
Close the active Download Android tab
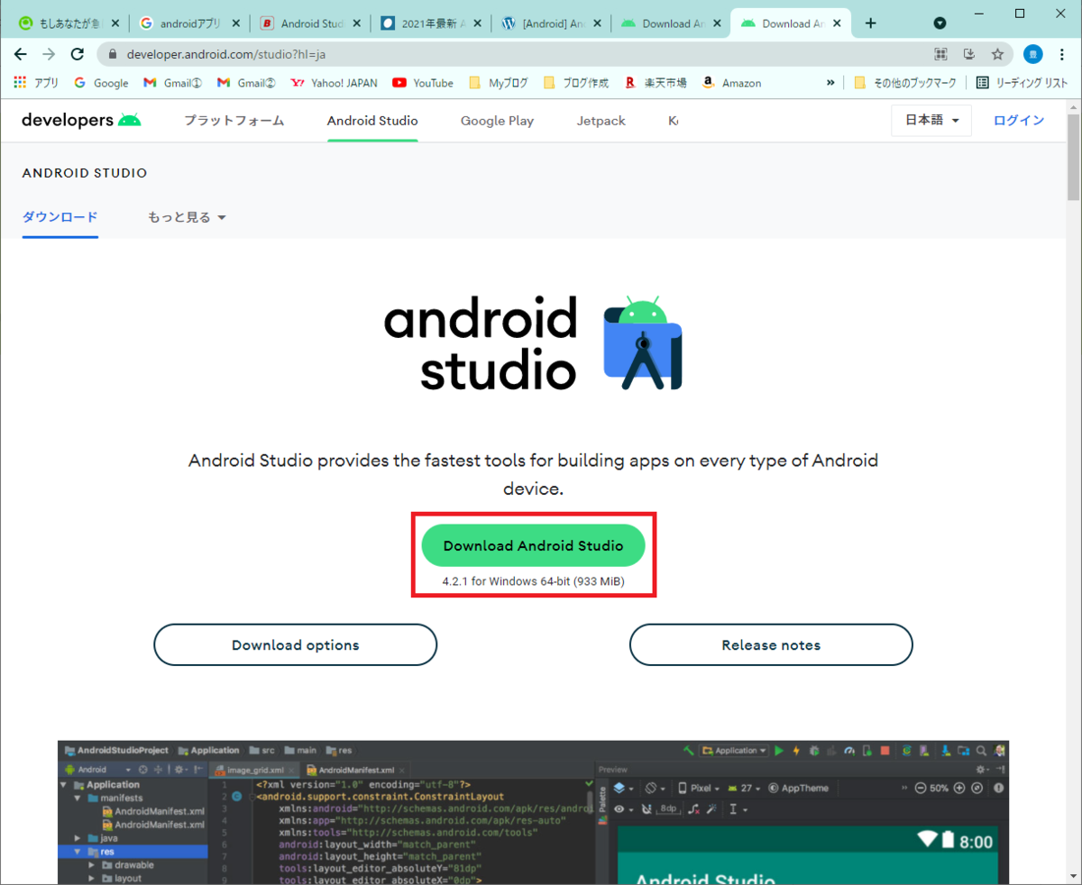(x=835, y=23)
